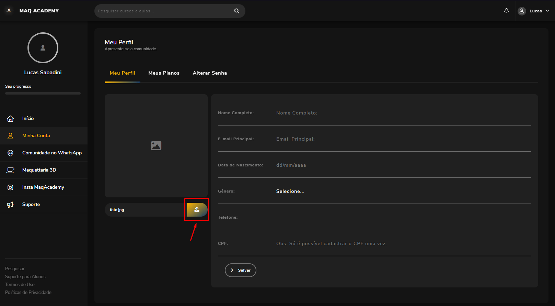Click the yellow upload photo button
555x306 pixels.
coord(197,210)
